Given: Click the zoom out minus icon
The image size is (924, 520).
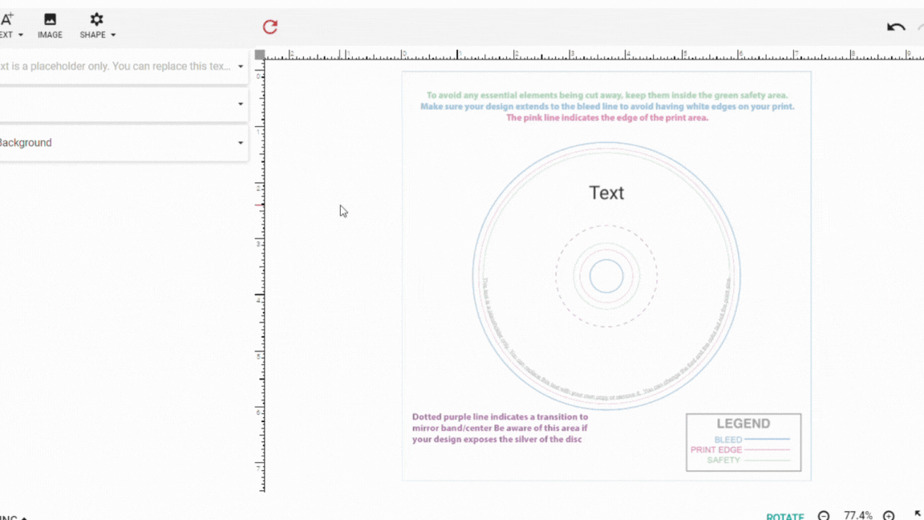Looking at the screenshot, I should click(x=823, y=516).
